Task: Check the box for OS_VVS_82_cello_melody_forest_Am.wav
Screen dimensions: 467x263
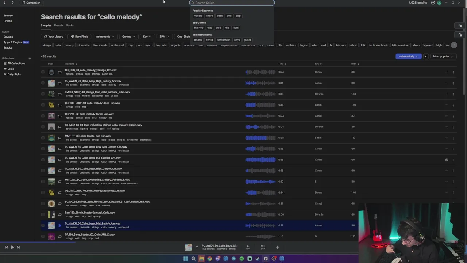Action: coord(43,116)
